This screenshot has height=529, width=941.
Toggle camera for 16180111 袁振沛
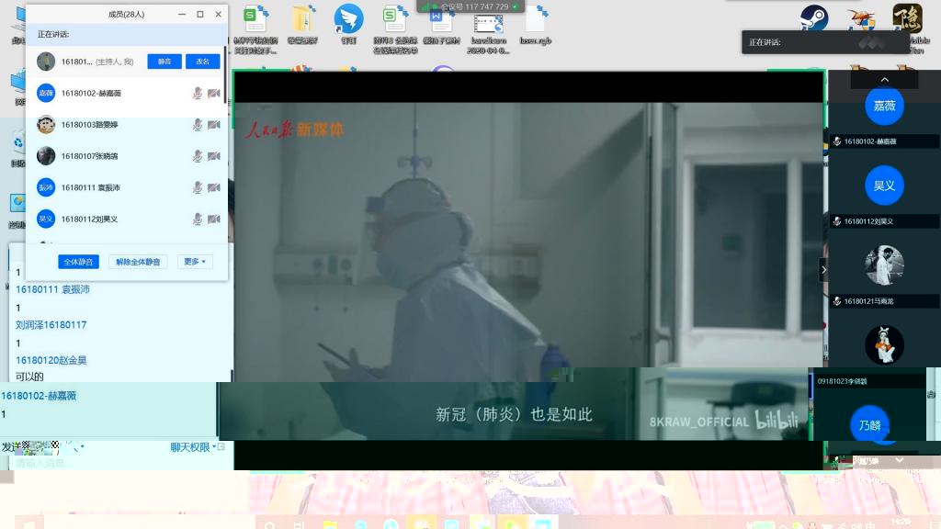(213, 187)
